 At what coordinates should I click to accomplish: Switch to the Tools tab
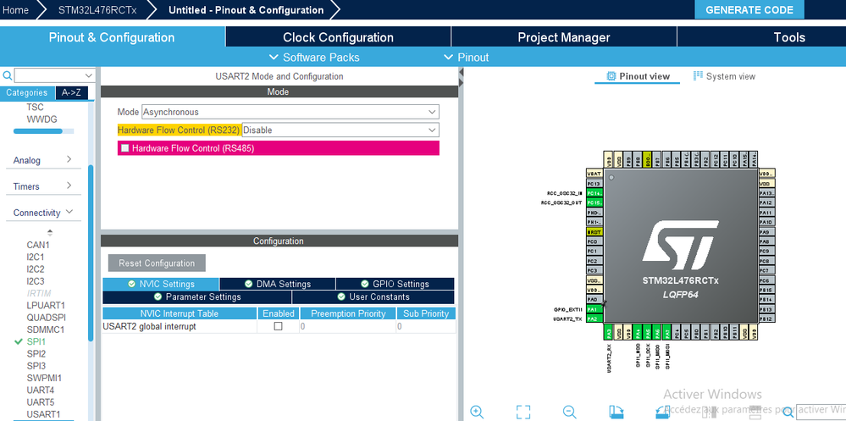pyautogui.click(x=788, y=37)
